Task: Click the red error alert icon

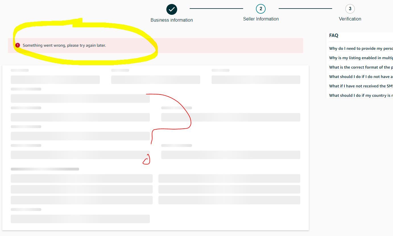Action: [18, 45]
